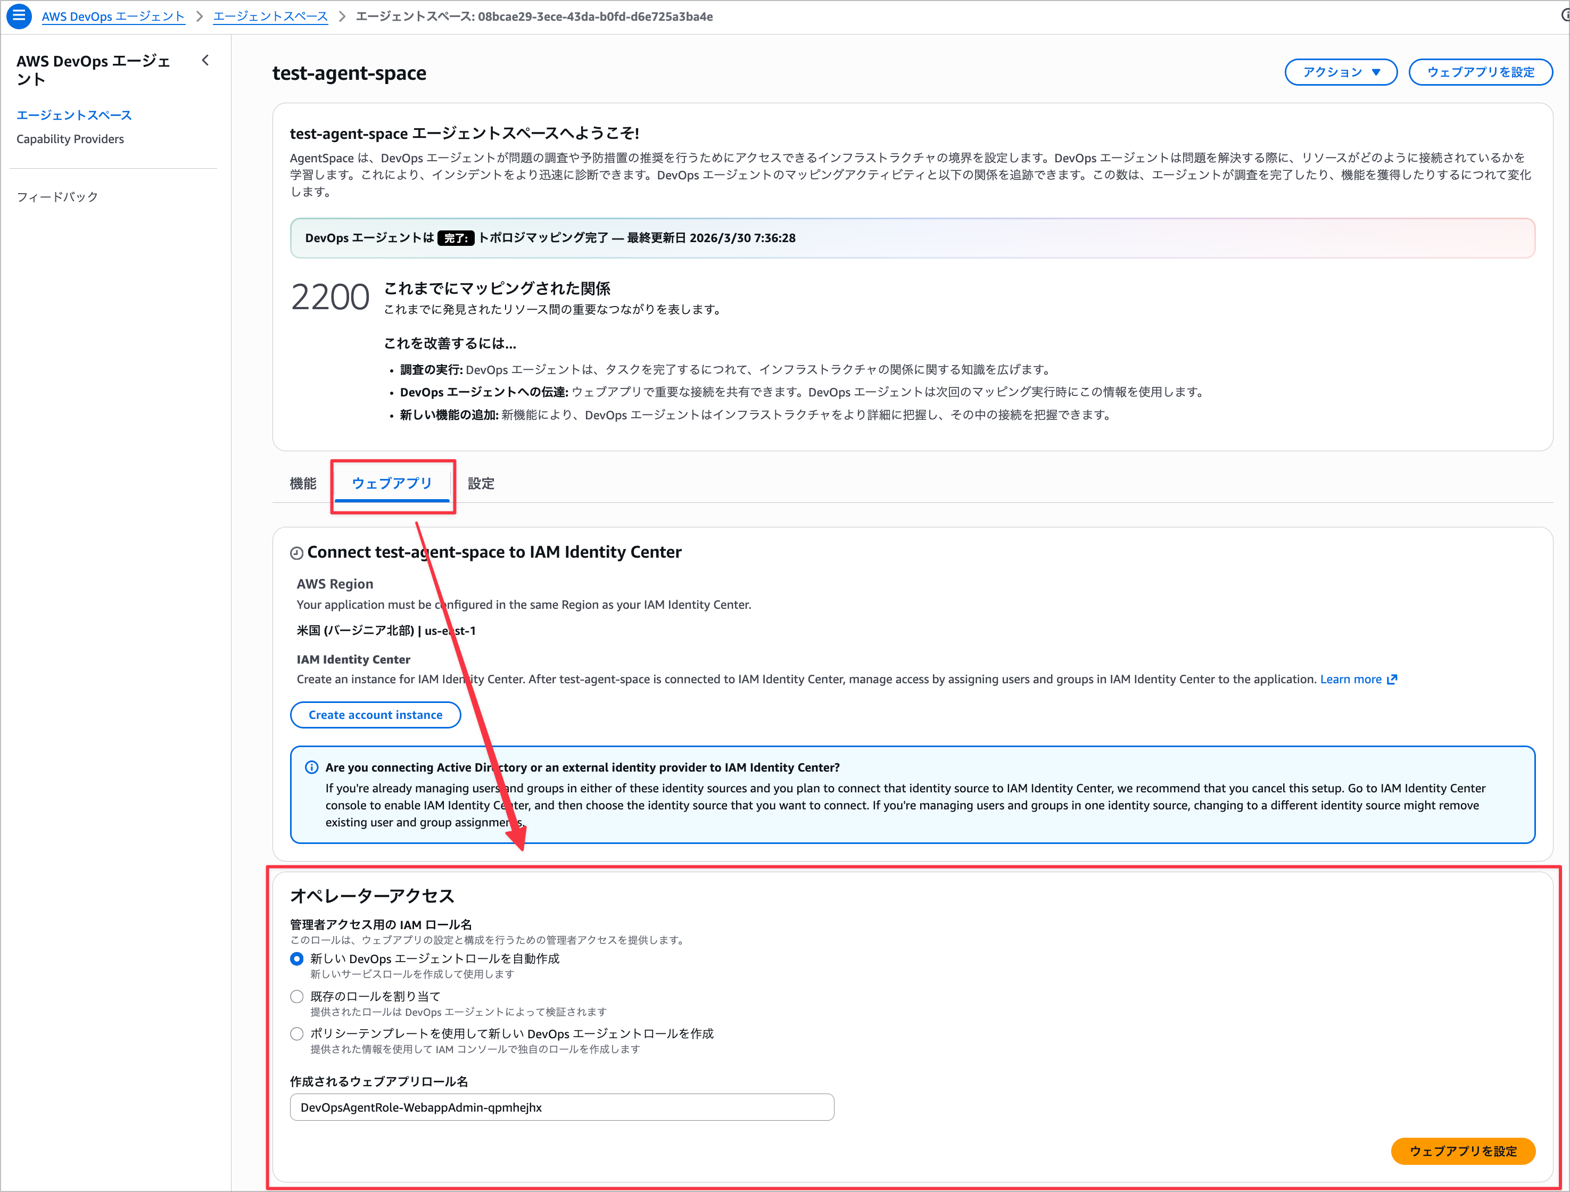The height and width of the screenshot is (1192, 1570).
Task: Select ポリシーテンプレートを使用 radio option
Action: [x=296, y=1034]
